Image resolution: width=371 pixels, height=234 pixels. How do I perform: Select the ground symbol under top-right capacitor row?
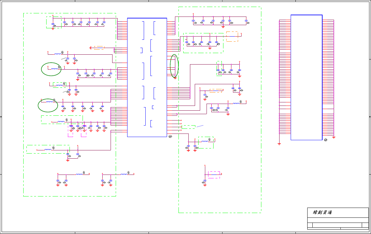coord(223,27)
